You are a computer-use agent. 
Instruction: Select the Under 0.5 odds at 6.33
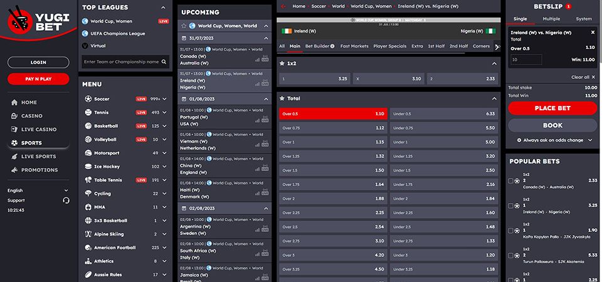(x=444, y=114)
